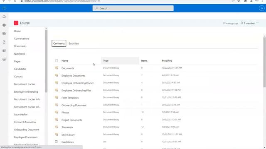266x149 pixels.
Task: Click the Search box
Action: click(x=133, y=8)
